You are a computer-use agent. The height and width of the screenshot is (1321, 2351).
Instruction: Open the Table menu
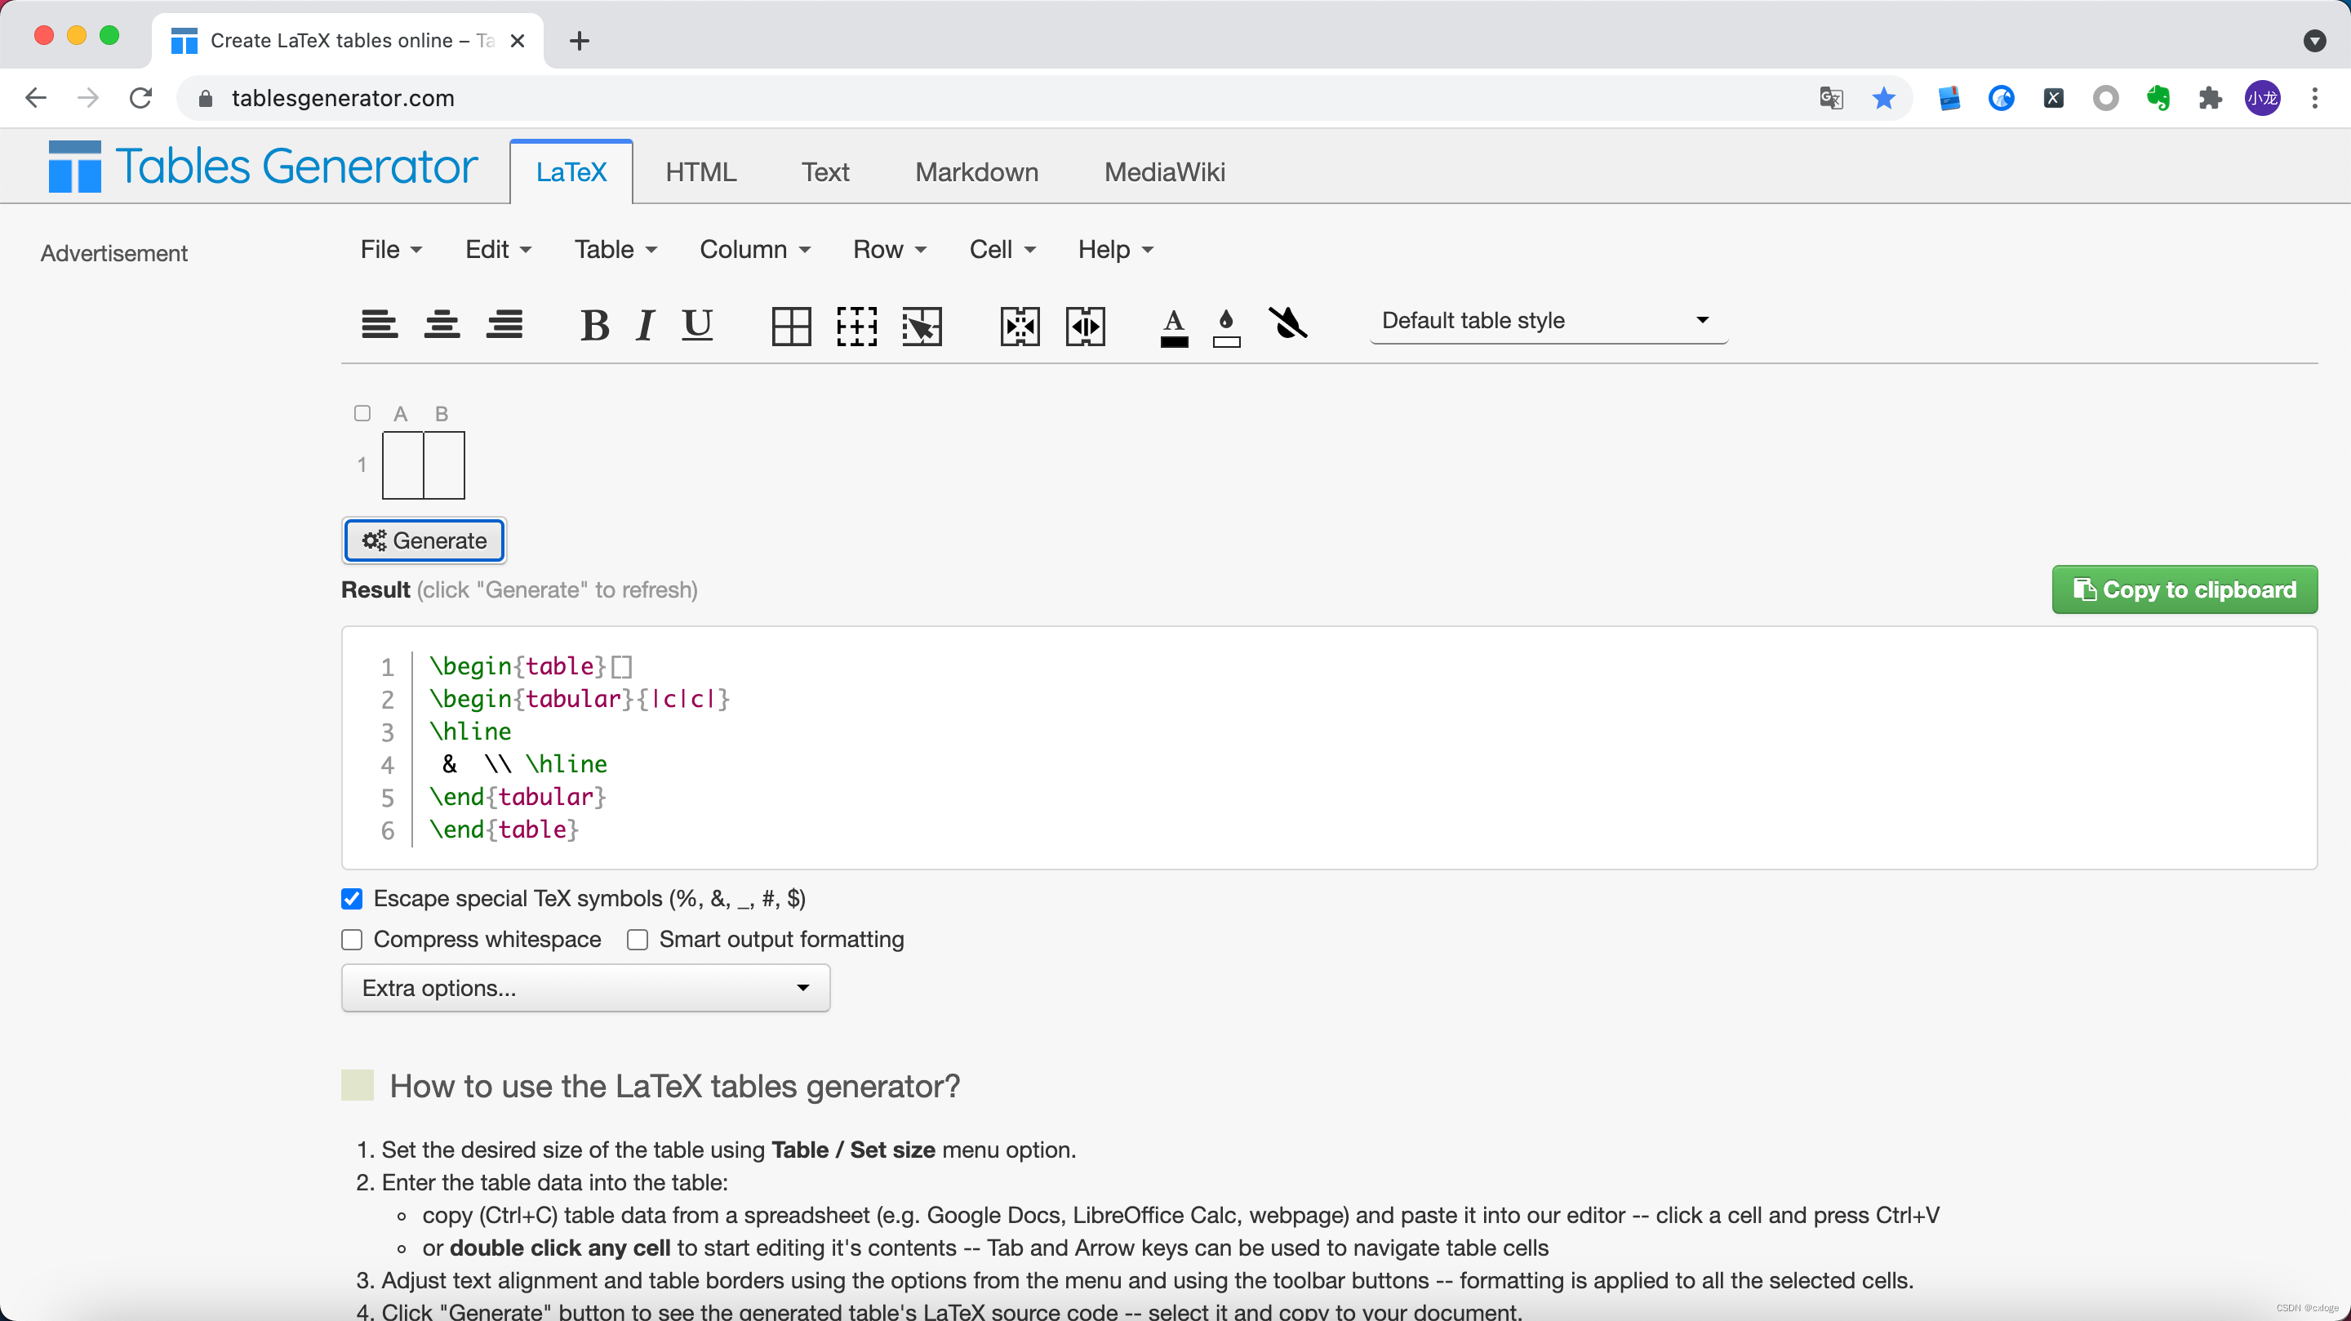click(617, 249)
